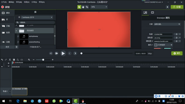The height and width of the screenshot is (104, 185).
Task: Select the linewipe clip on track 1
Action: point(20,91)
